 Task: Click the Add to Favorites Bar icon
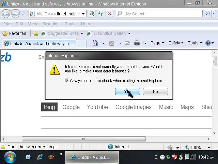point(35,33)
